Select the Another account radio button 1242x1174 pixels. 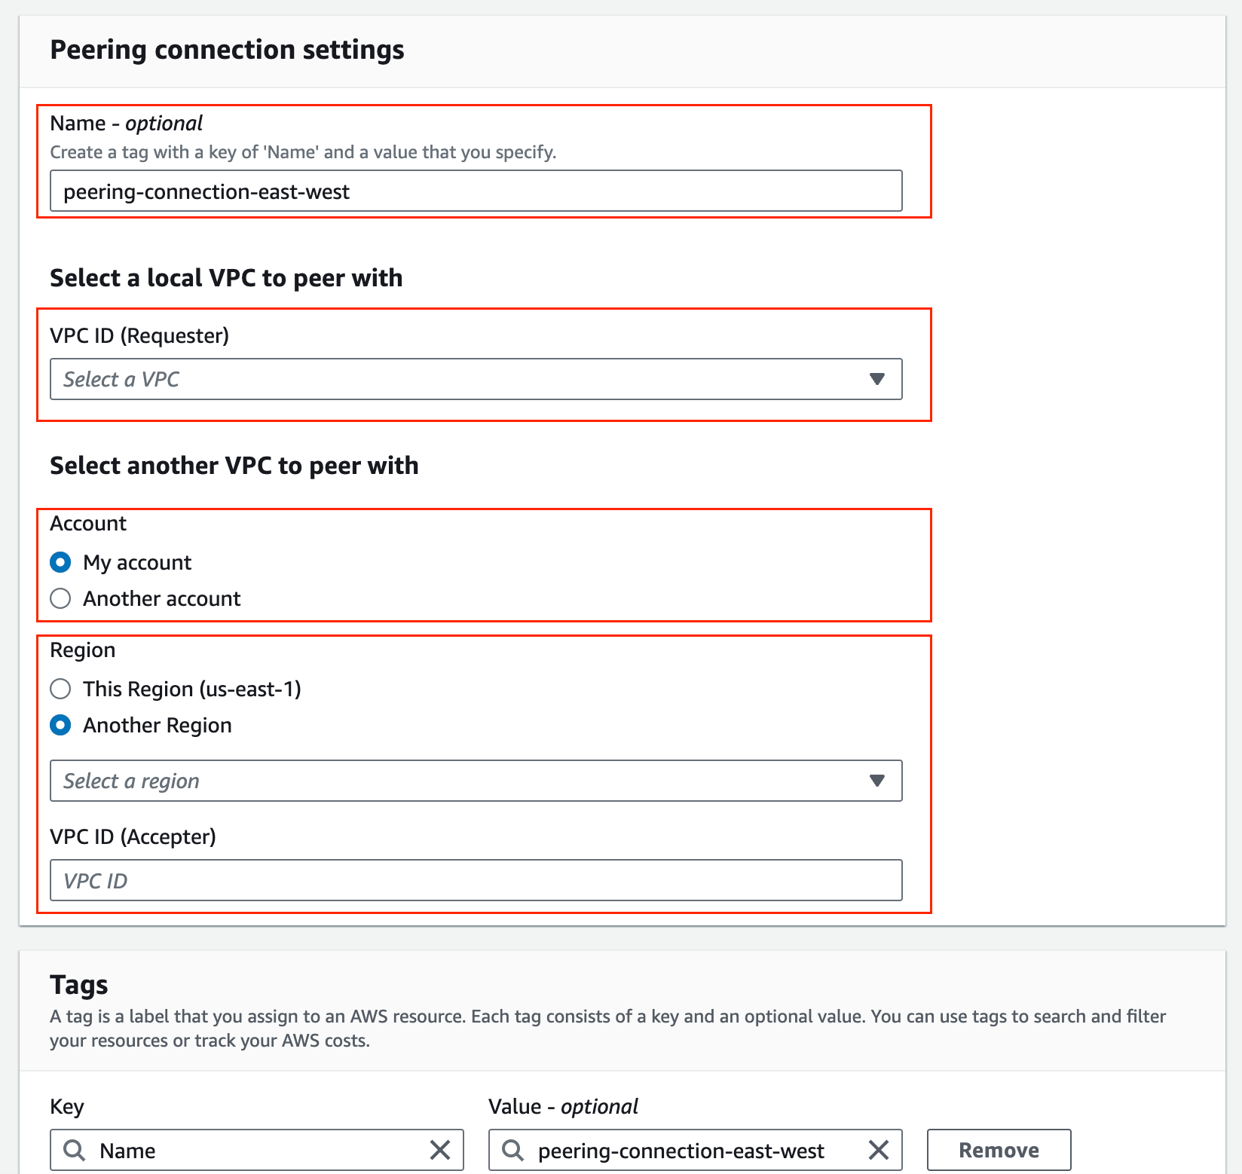[60, 598]
